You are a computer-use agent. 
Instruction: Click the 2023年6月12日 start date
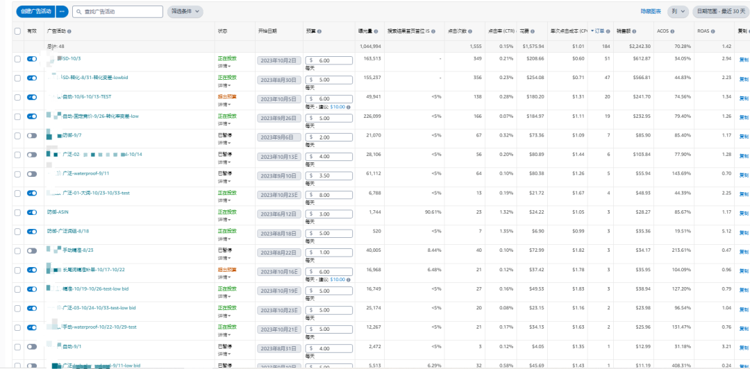tap(279, 214)
